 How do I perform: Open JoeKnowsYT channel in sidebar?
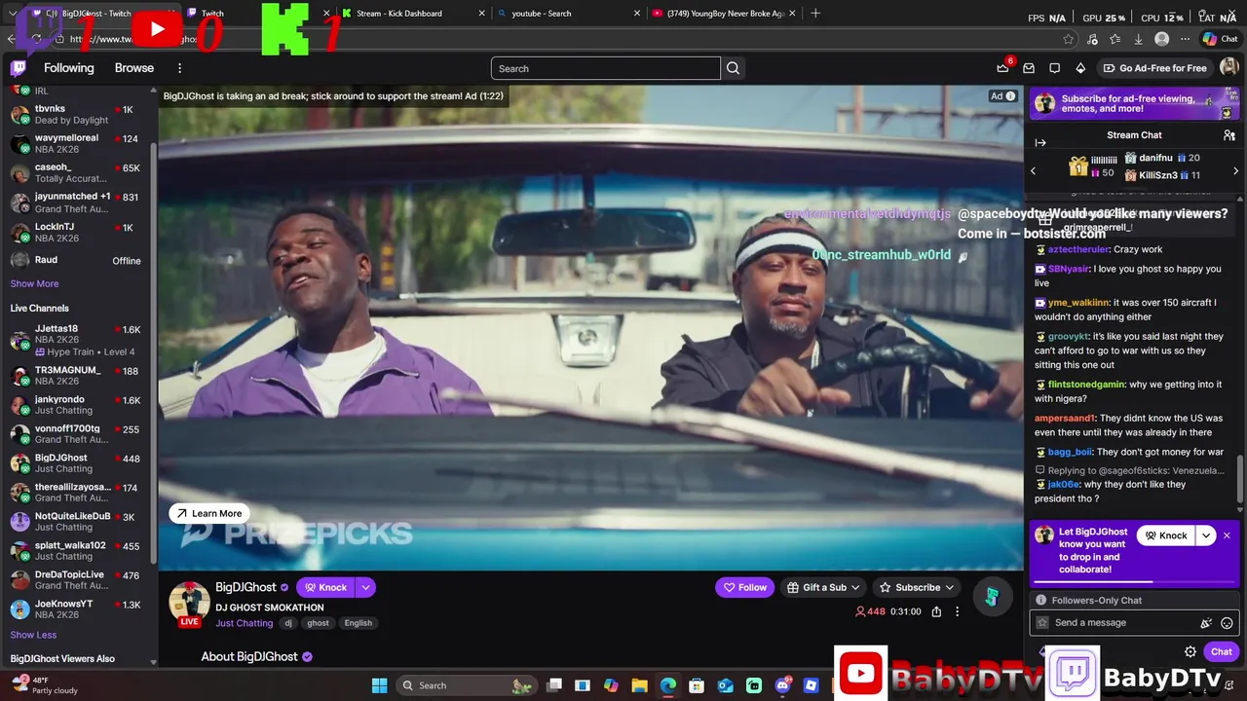click(76, 609)
